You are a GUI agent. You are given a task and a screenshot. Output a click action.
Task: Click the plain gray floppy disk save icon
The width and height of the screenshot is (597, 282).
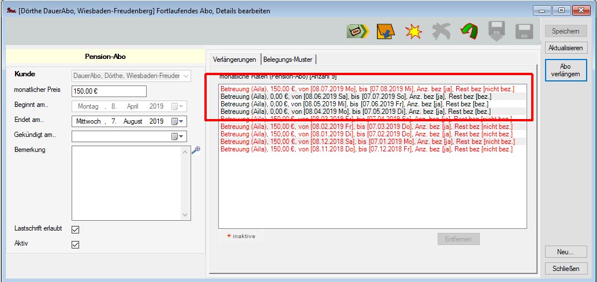coord(524,32)
